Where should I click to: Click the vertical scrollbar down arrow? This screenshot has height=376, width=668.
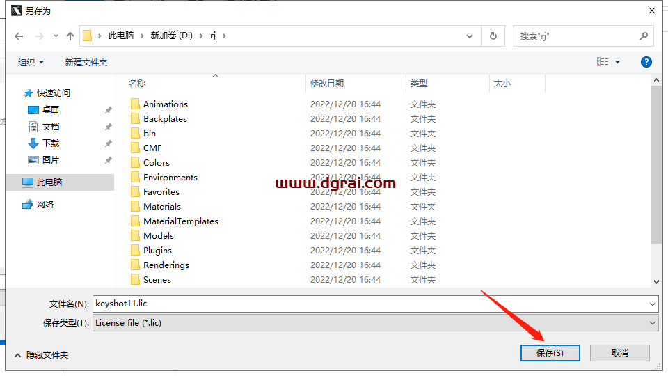click(x=656, y=281)
